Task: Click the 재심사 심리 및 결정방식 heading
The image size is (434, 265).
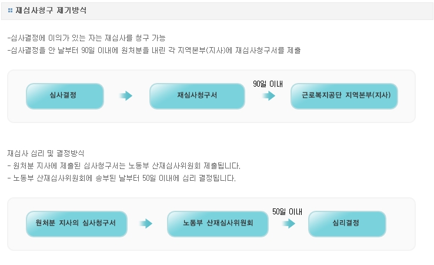Action: [x=46, y=153]
